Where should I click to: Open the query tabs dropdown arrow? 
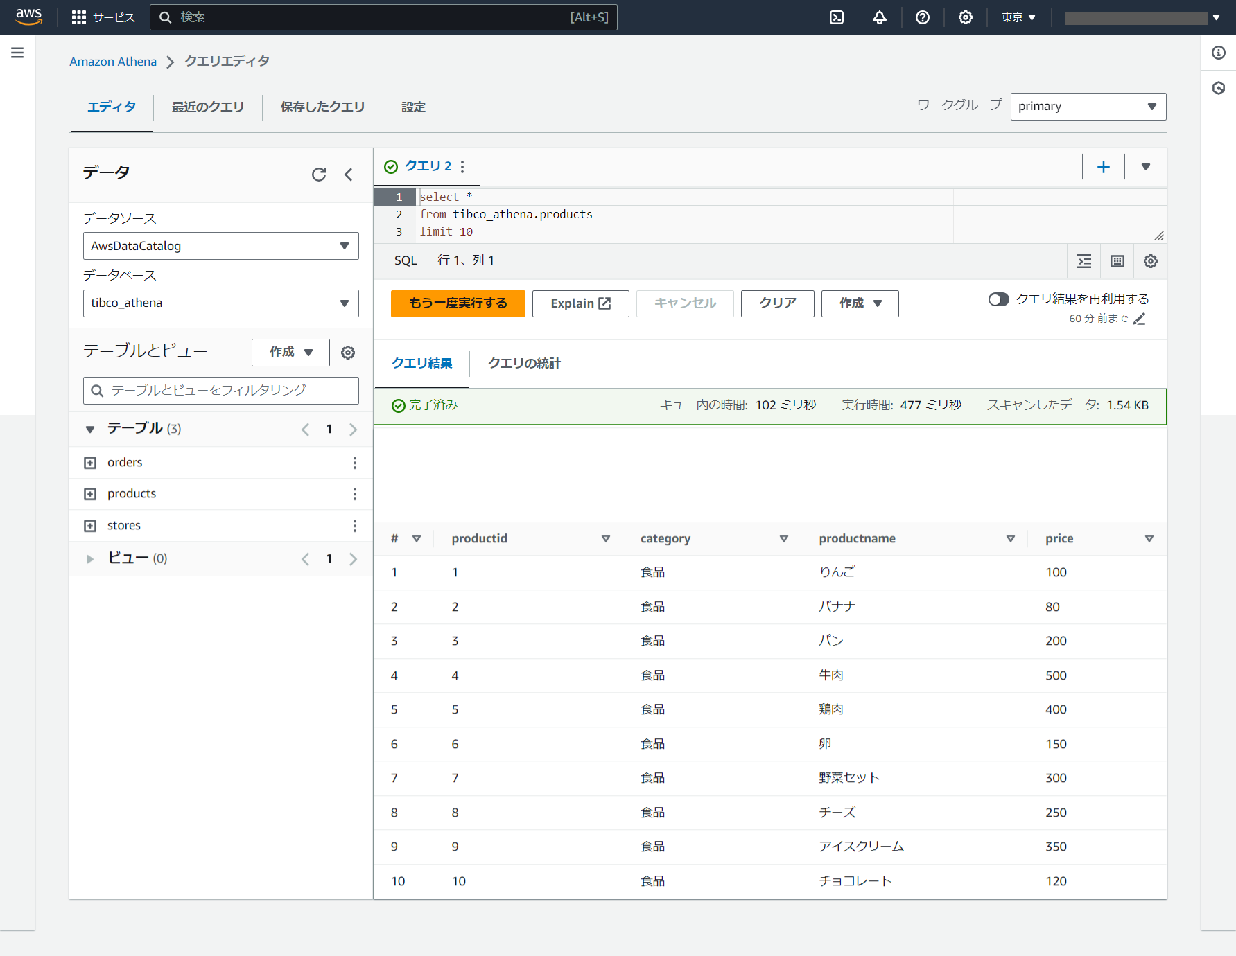[1146, 167]
